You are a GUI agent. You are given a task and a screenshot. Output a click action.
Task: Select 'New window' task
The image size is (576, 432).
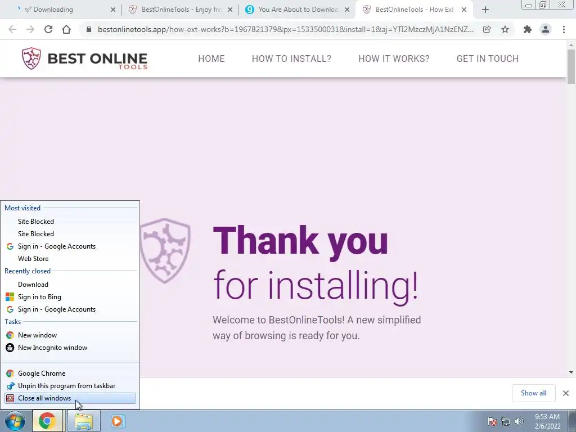click(x=70, y=335)
